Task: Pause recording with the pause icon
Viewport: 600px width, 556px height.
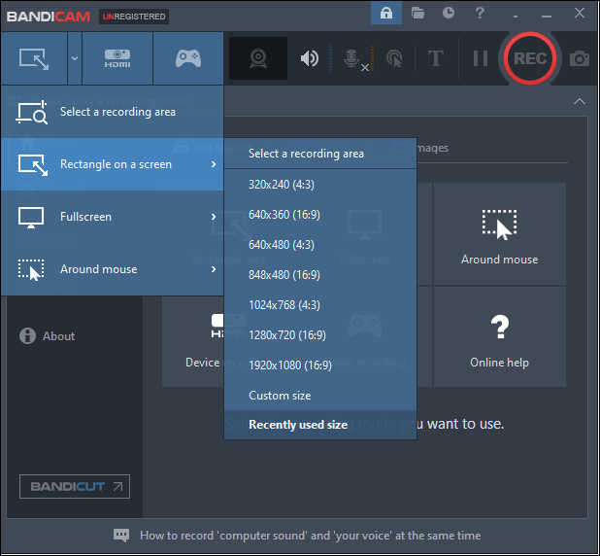Action: [x=480, y=58]
